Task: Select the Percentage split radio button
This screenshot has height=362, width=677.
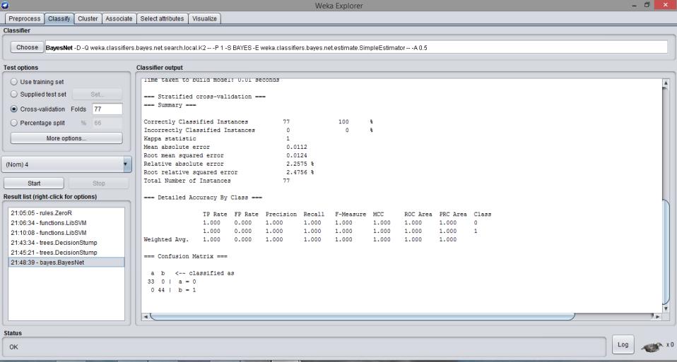Action: tap(14, 123)
